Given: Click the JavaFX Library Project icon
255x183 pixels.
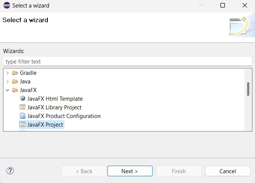Looking at the screenshot, I should 23,107.
